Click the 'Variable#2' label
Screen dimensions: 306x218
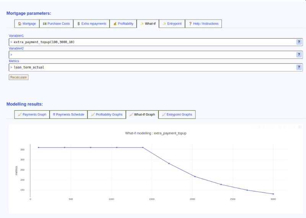pos(16,49)
